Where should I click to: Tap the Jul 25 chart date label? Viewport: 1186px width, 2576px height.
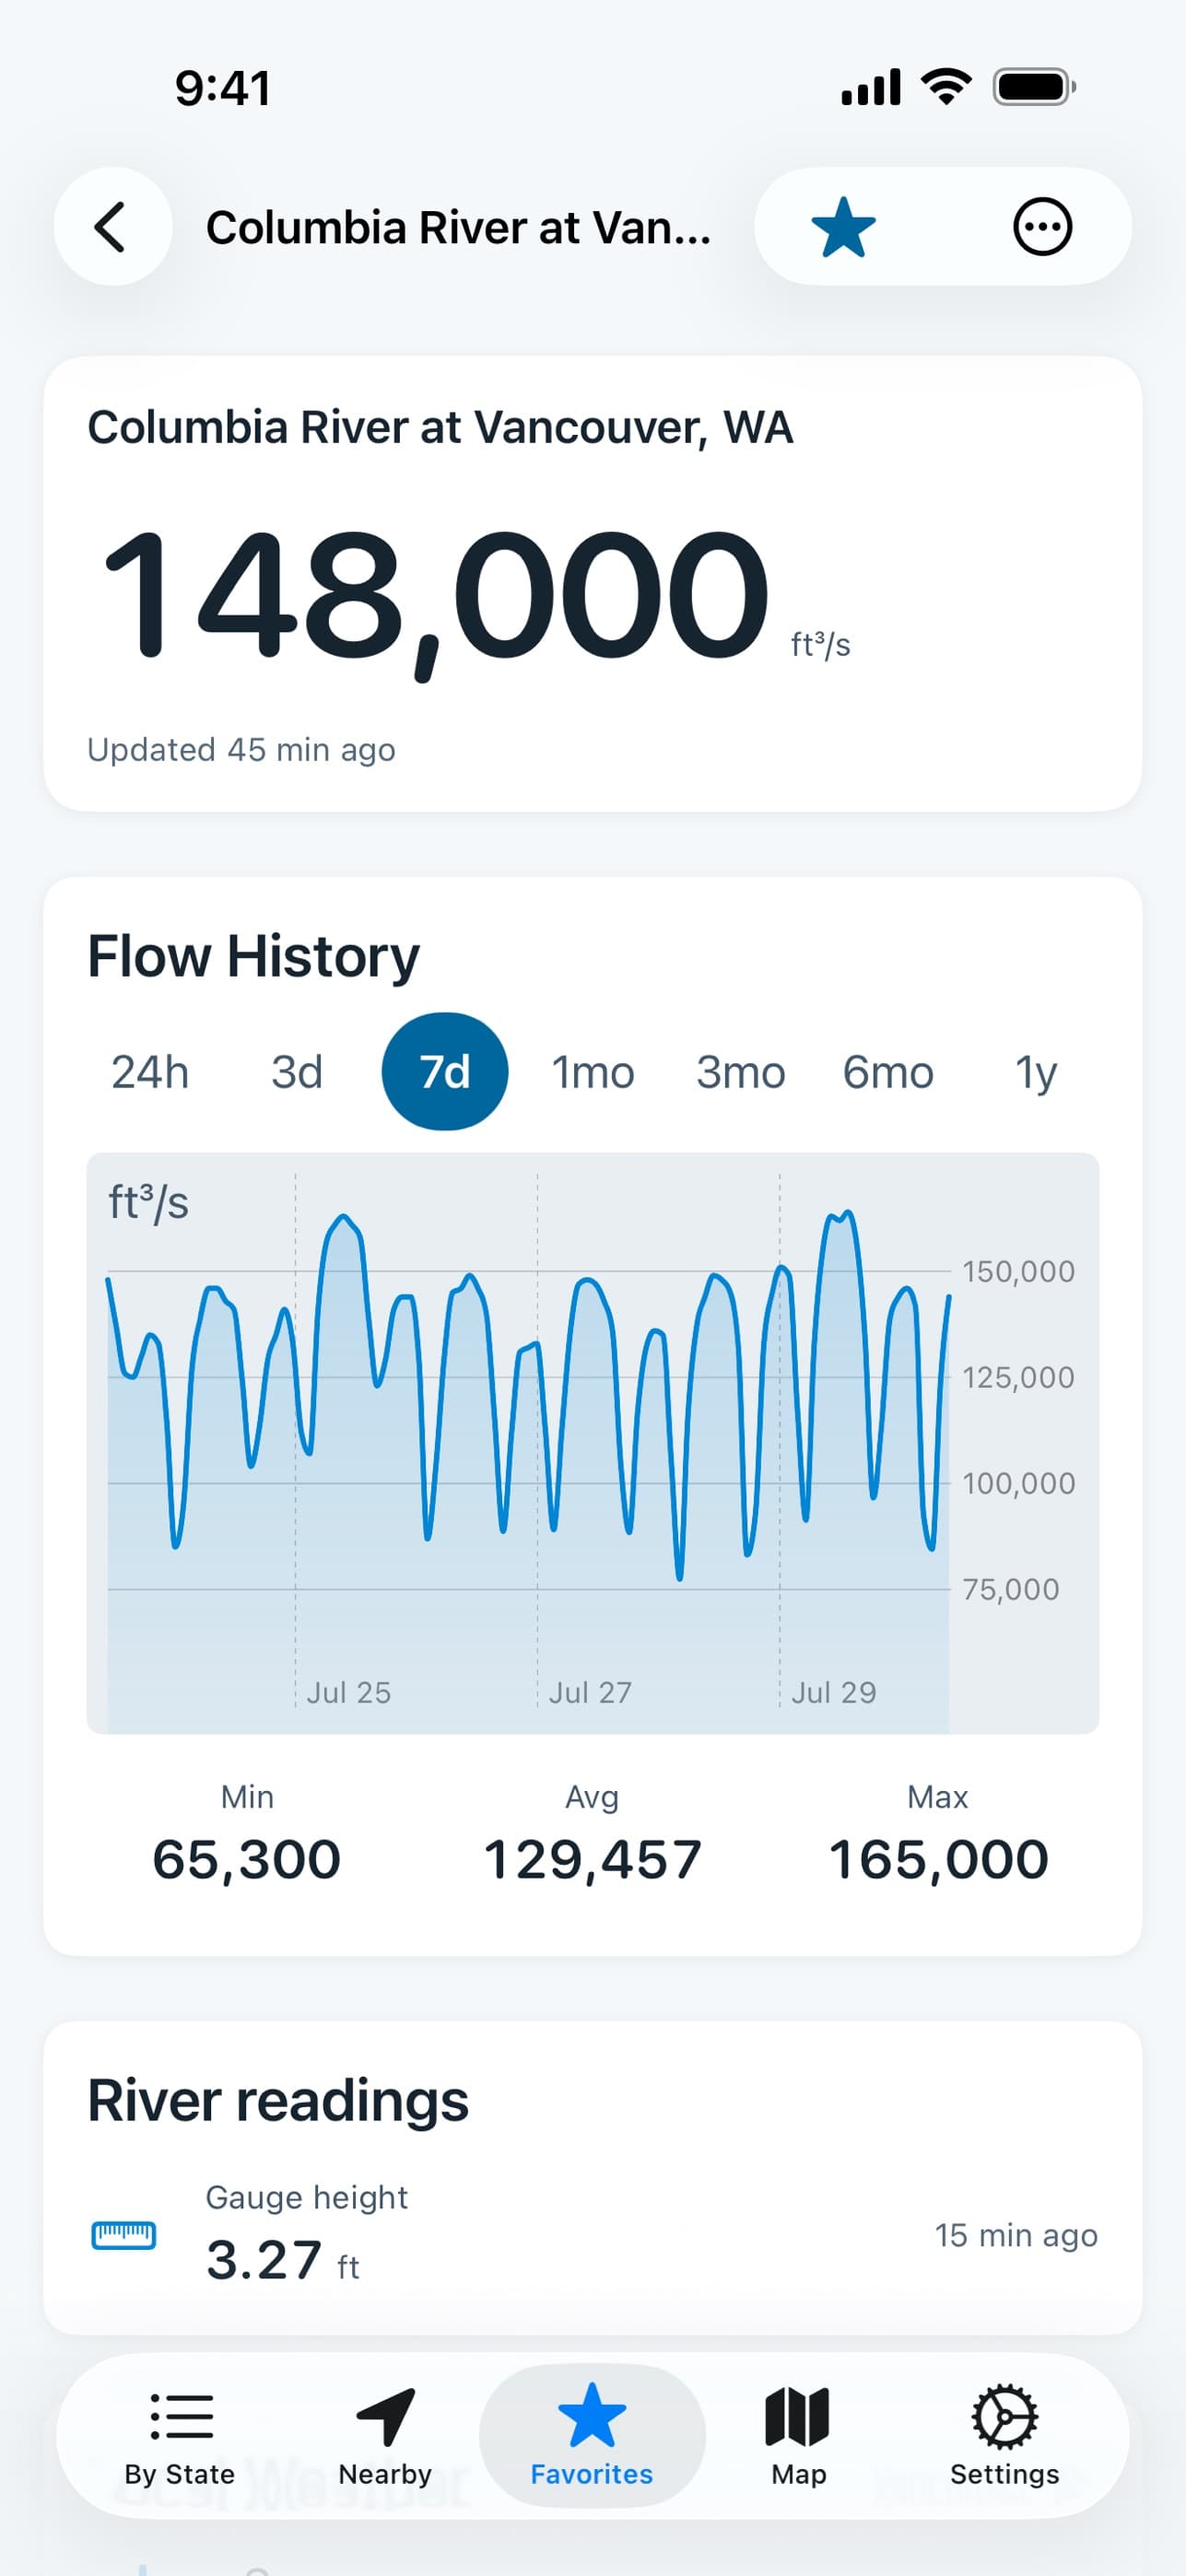(348, 1692)
